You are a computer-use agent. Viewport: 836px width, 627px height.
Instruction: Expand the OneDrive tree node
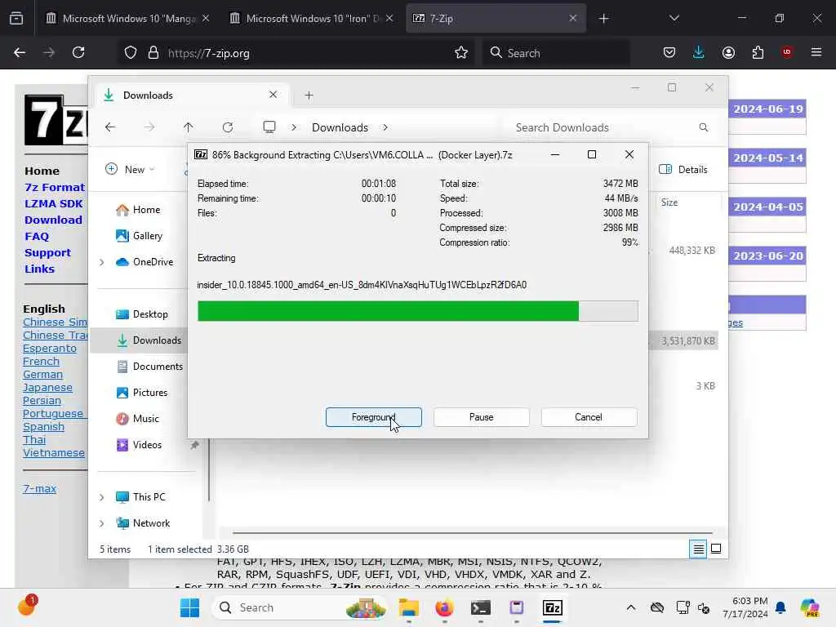(x=102, y=262)
